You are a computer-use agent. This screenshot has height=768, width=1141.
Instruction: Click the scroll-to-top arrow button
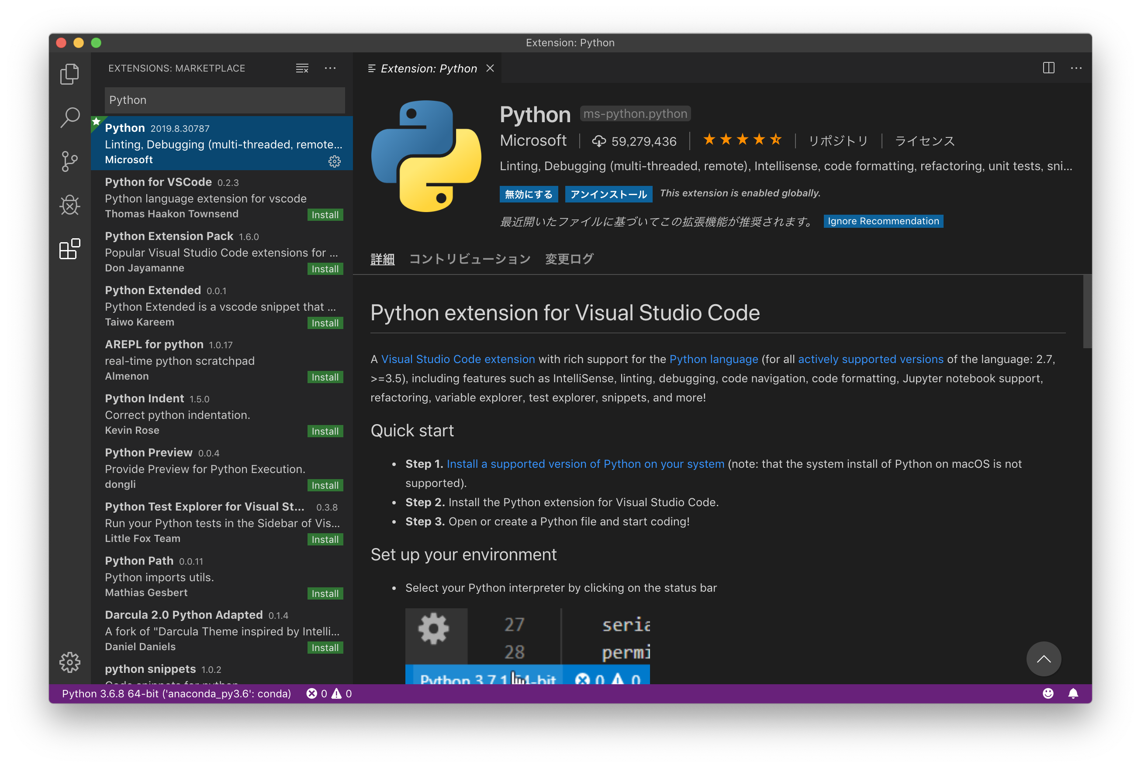pyautogui.click(x=1044, y=658)
